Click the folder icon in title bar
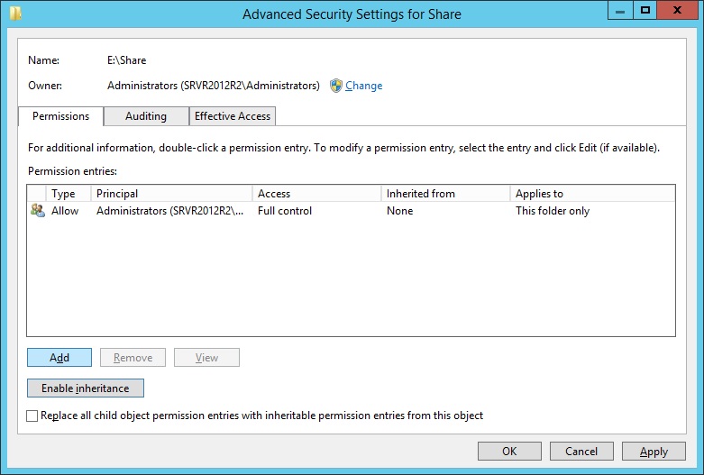The width and height of the screenshot is (704, 475). [15, 14]
